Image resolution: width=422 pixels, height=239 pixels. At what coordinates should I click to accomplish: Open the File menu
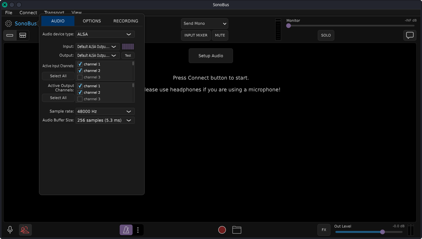(x=9, y=13)
